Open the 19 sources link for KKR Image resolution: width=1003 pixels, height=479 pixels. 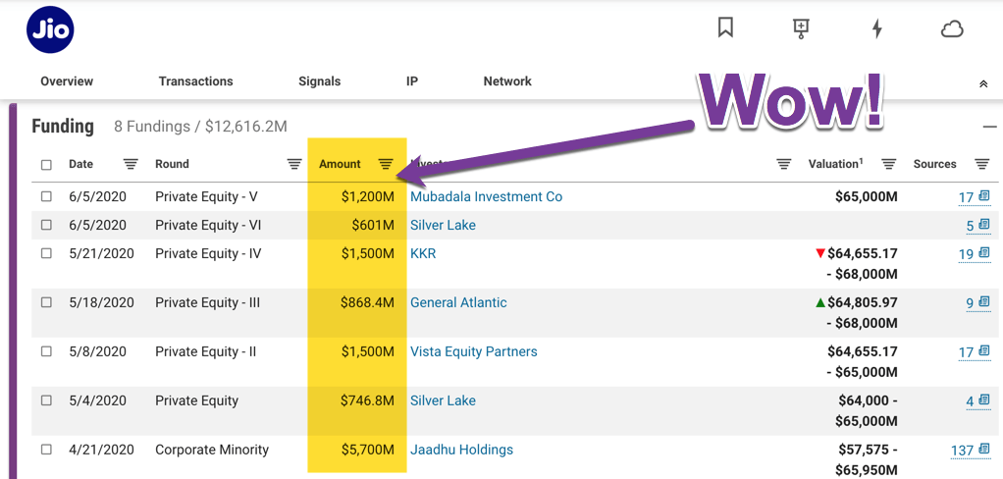point(974,254)
